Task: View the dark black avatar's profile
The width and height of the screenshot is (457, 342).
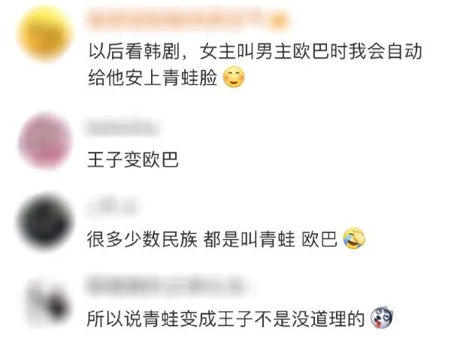Action: (x=44, y=222)
